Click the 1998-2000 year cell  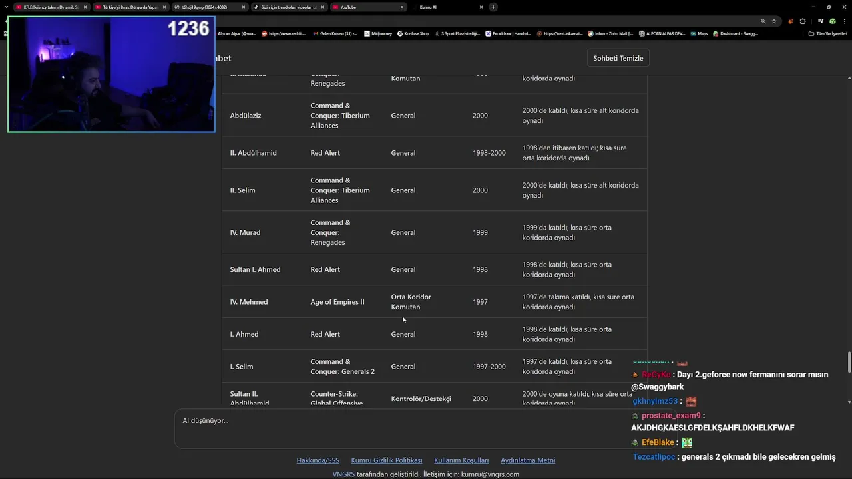click(489, 153)
